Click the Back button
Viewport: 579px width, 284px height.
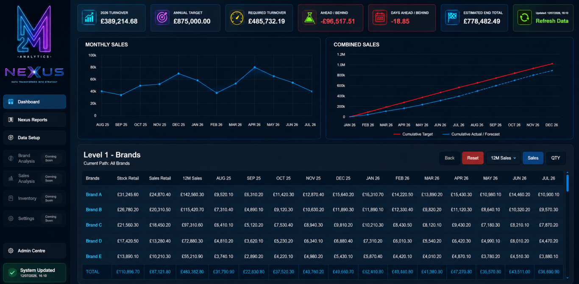[x=450, y=158]
